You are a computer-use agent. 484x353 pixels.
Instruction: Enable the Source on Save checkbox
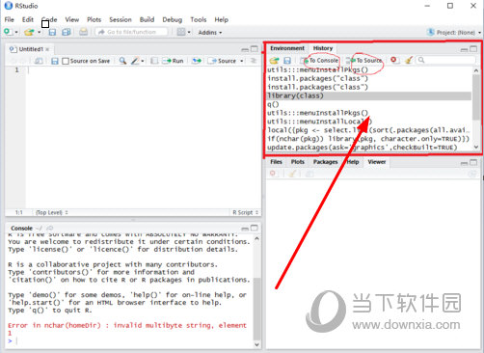click(66, 61)
